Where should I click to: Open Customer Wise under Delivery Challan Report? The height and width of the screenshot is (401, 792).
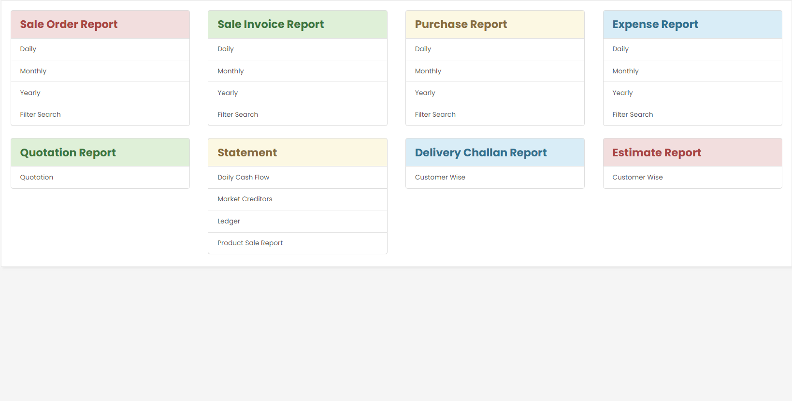440,178
